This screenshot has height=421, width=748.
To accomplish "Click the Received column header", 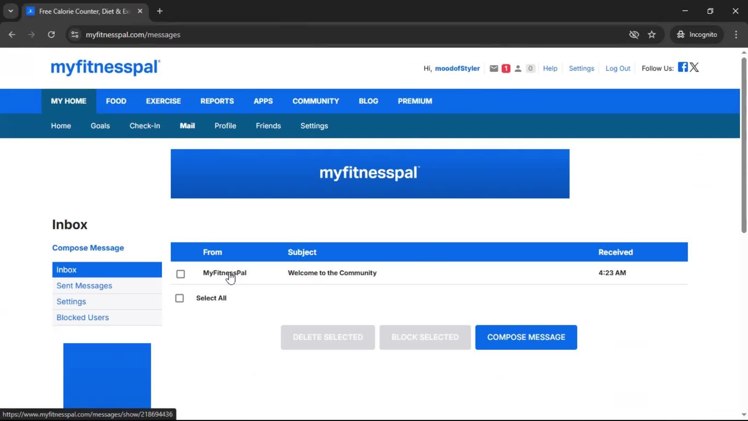I will click(x=616, y=252).
